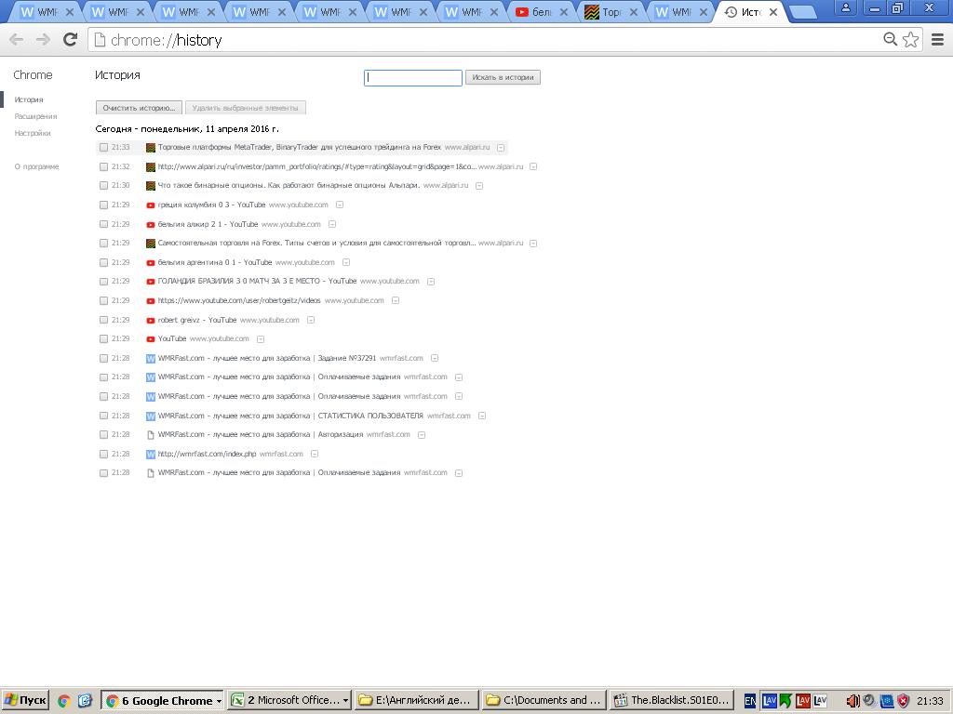Select Расширения in the left sidebar

pyautogui.click(x=35, y=116)
